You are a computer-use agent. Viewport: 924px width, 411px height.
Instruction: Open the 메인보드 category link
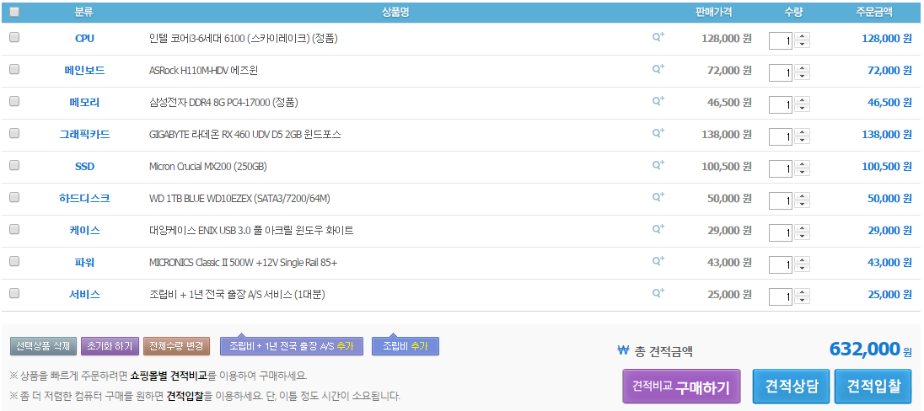click(84, 71)
